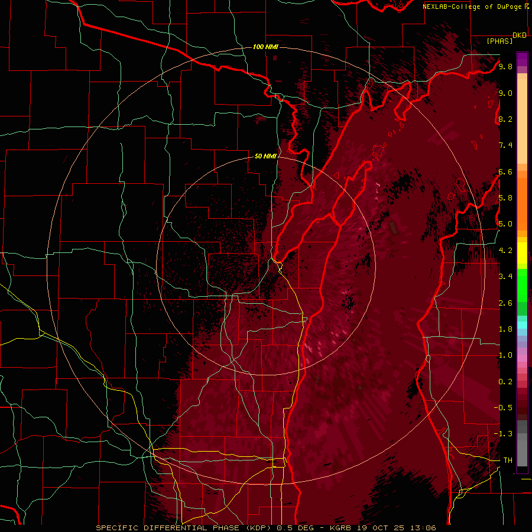Viewport: 532px width, 532px height.
Task: Click the cyan segment of the color bar
Action: 522,325
